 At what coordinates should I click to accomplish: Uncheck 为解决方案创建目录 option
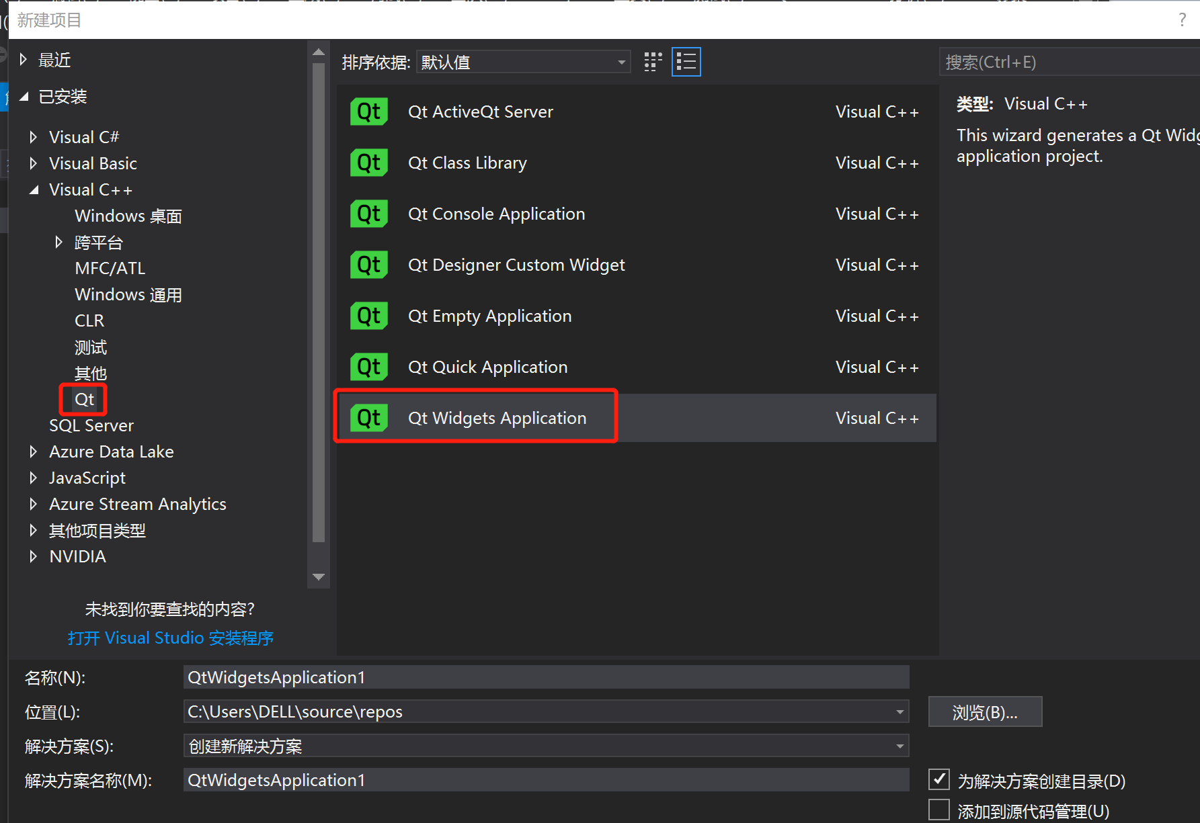click(x=938, y=779)
